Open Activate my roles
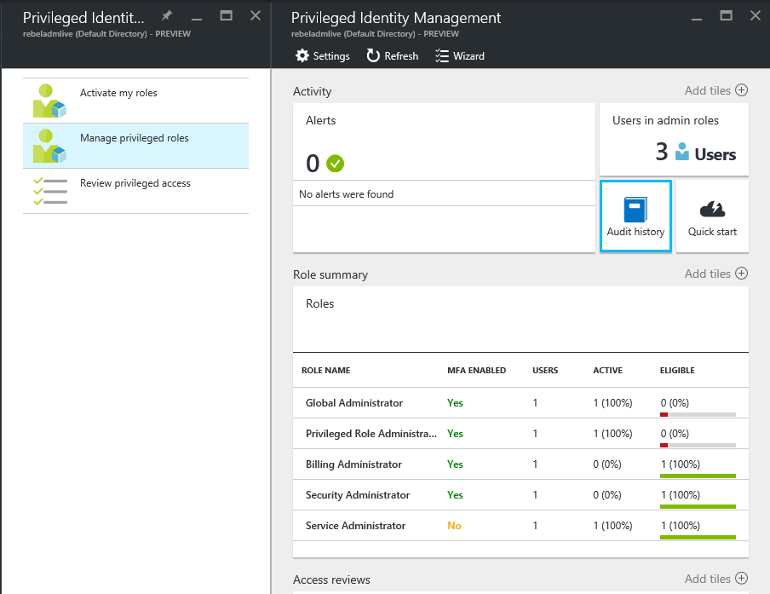This screenshot has width=770, height=594. click(x=135, y=101)
